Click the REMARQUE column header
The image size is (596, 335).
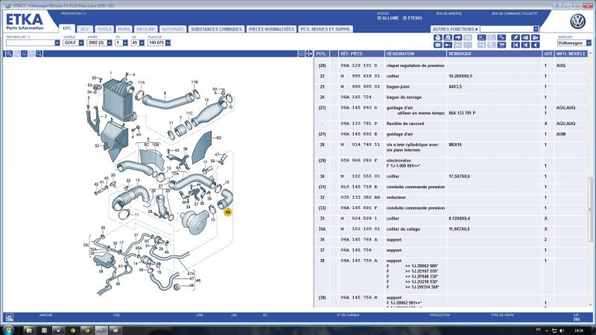494,54
